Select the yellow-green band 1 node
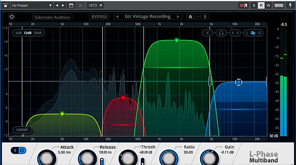This screenshot has width=296, height=165. coord(62,114)
